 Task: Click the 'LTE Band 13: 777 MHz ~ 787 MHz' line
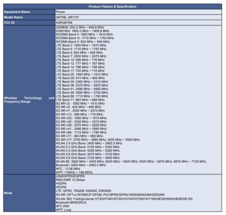tap(80, 63)
